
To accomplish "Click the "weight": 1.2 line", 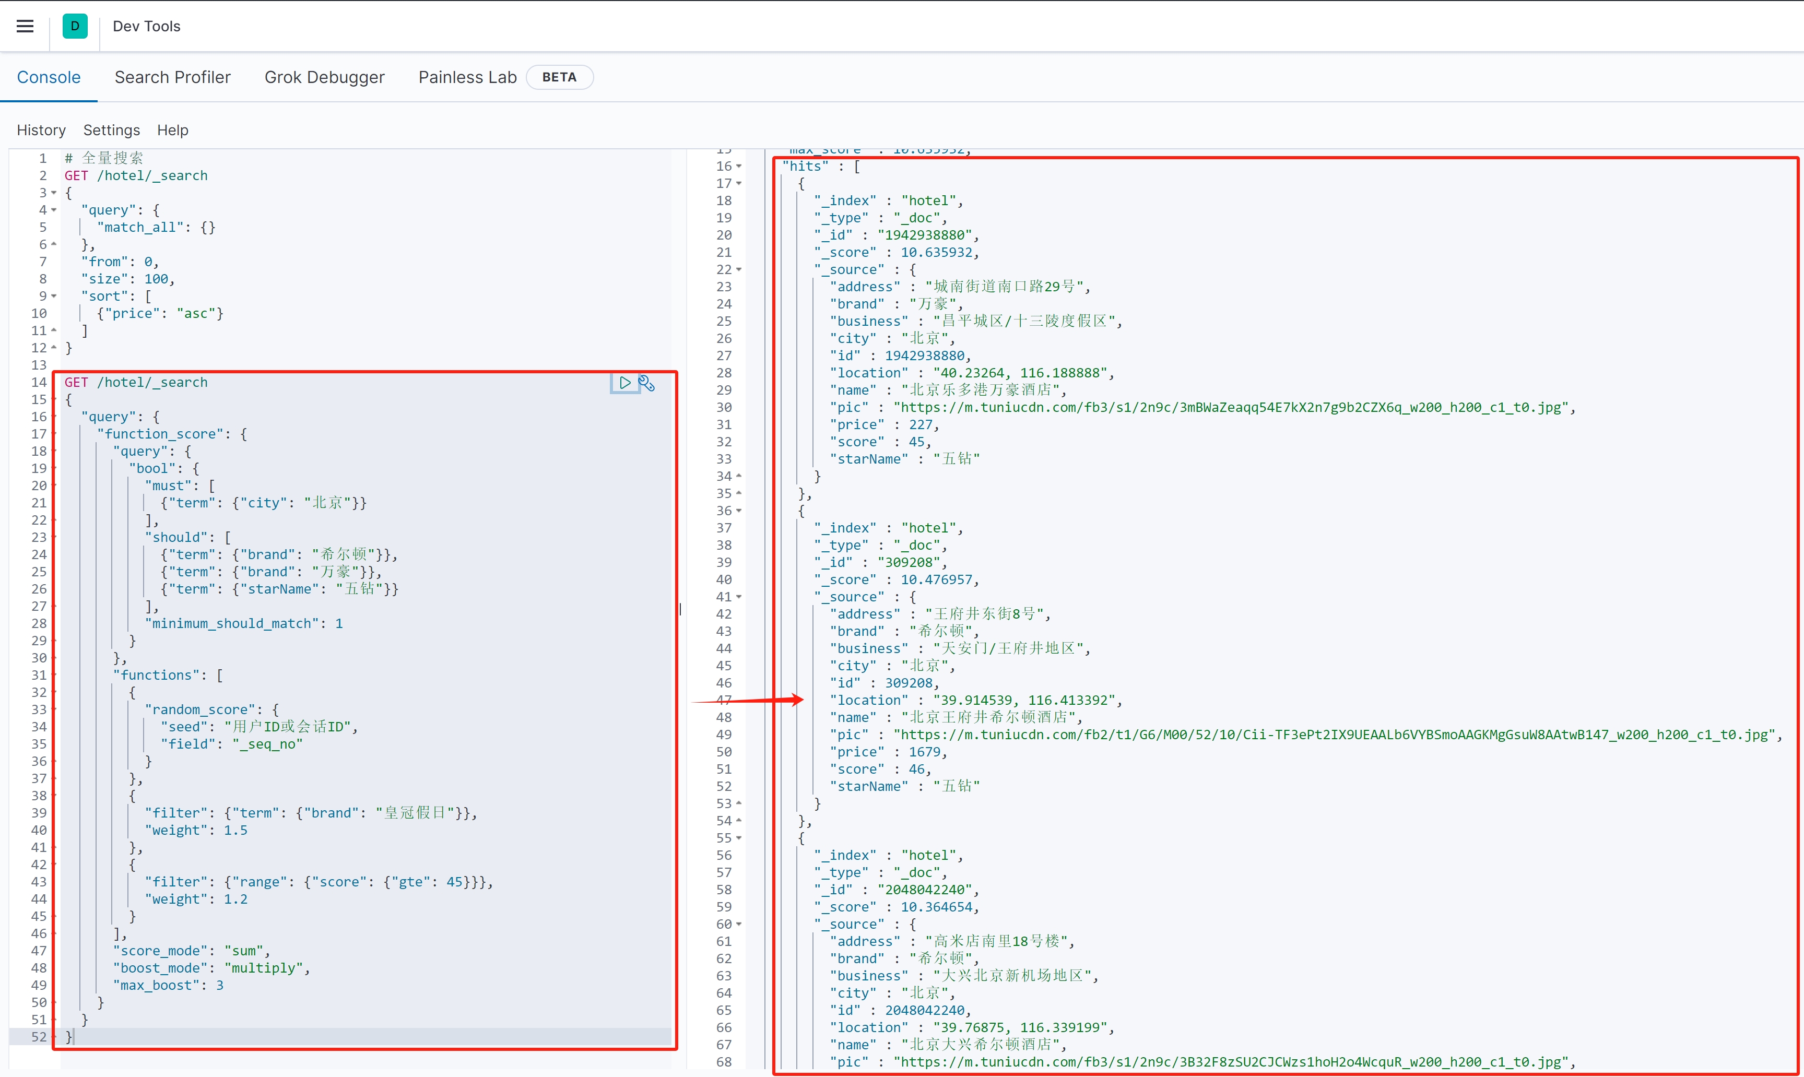I will 196,899.
